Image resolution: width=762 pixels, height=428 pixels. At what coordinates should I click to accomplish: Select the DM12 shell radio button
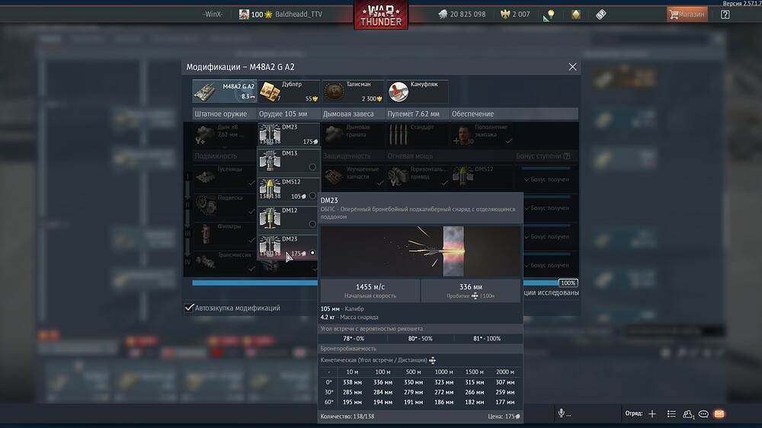click(x=312, y=225)
